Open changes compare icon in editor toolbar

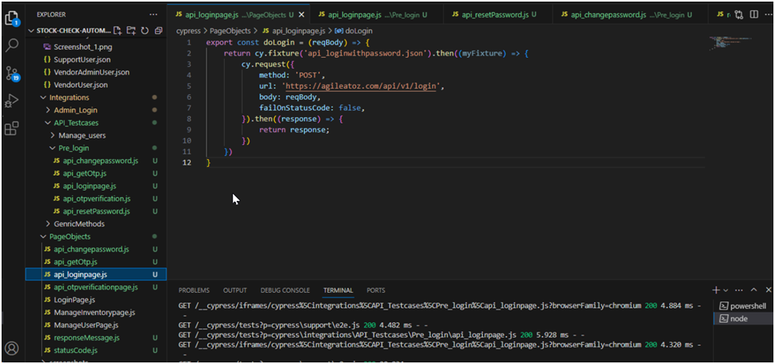coord(739,15)
